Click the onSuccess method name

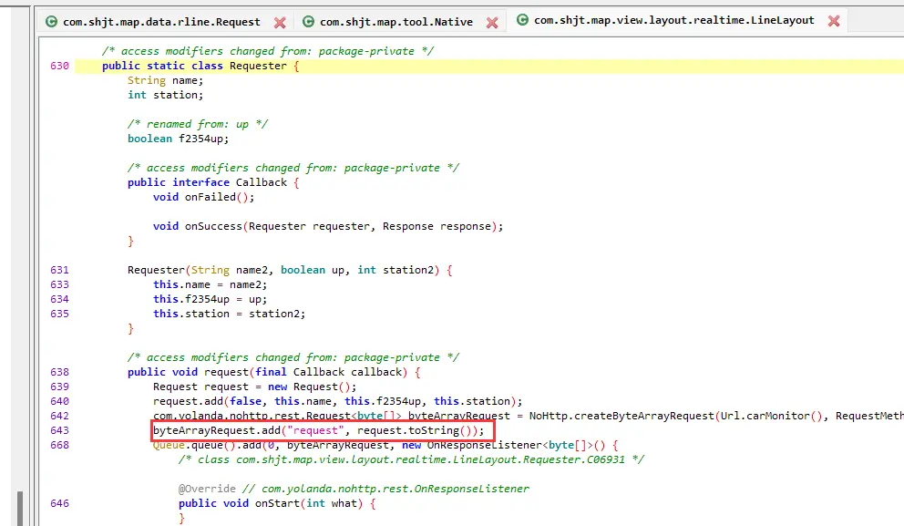pyautogui.click(x=213, y=226)
